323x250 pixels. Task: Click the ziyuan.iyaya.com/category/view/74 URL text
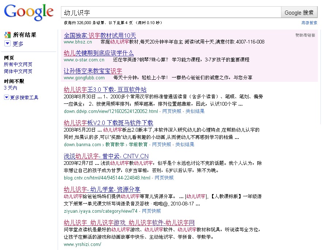(100, 211)
